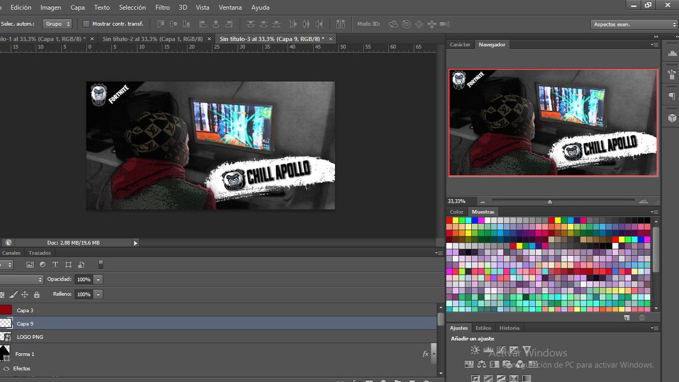This screenshot has width=679, height=382.
Task: Select the 3D rotate mode icon
Action: [x=393, y=24]
